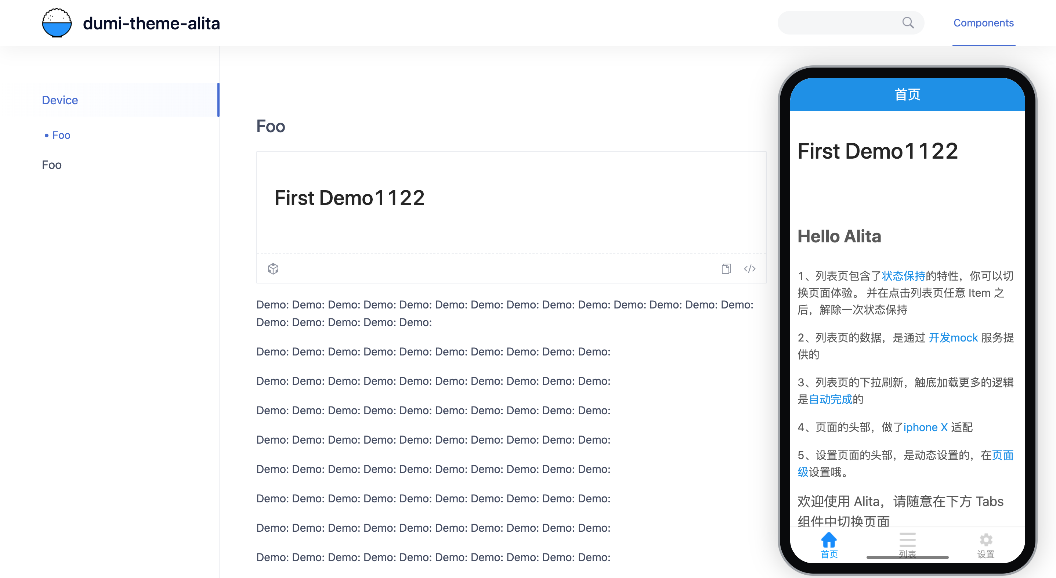1056x578 pixels.
Task: Open demo in CodeSandbox cube icon
Action: click(273, 268)
